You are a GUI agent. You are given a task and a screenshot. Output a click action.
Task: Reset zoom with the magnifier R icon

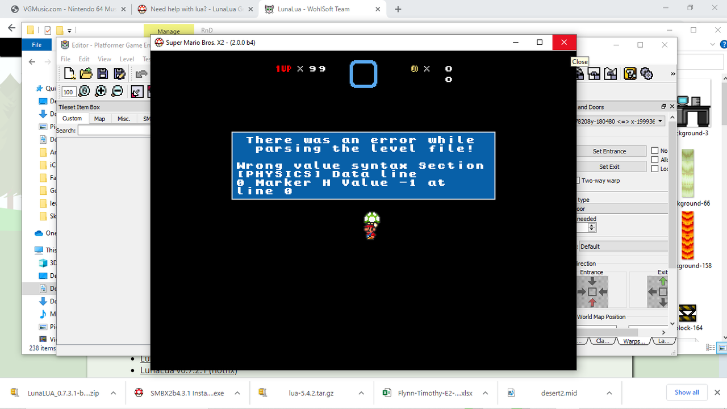pyautogui.click(x=85, y=91)
